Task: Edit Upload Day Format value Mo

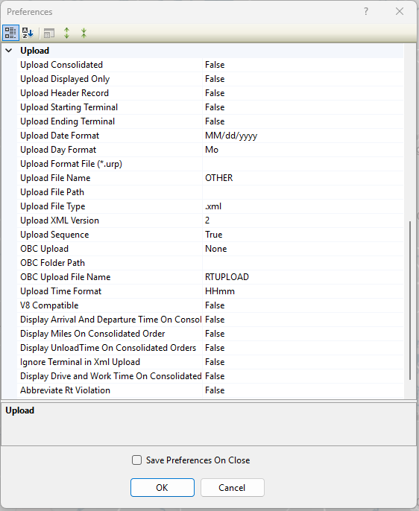Action: coord(303,150)
